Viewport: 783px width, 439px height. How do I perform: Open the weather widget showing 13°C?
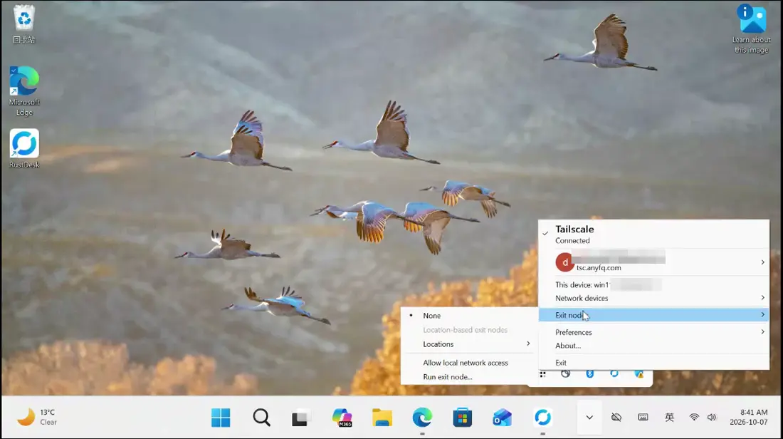(38, 417)
